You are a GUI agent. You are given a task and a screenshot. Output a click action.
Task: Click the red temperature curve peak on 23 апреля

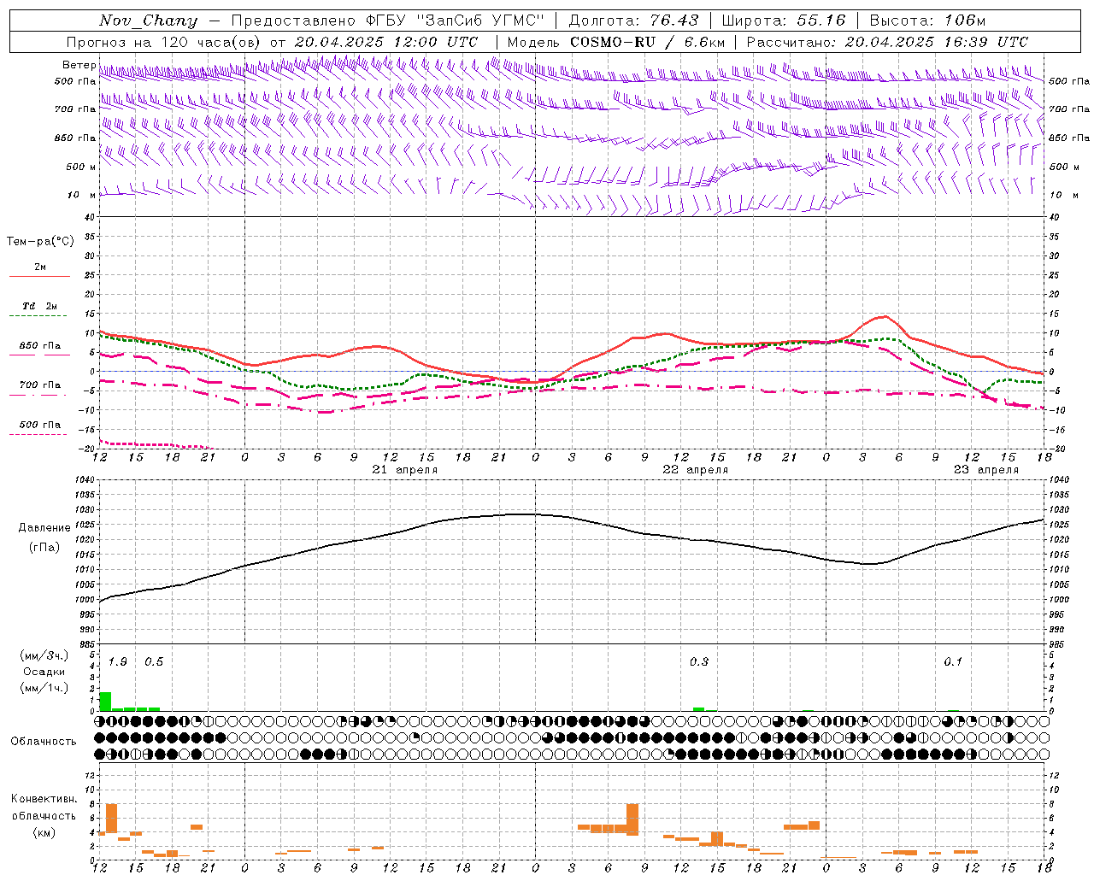tap(885, 317)
